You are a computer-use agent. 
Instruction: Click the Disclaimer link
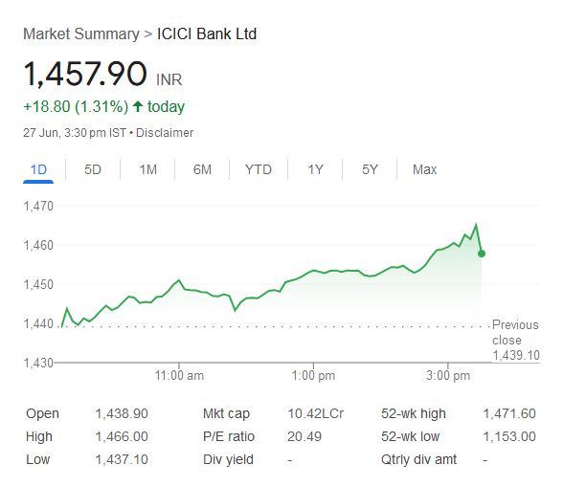tap(165, 133)
